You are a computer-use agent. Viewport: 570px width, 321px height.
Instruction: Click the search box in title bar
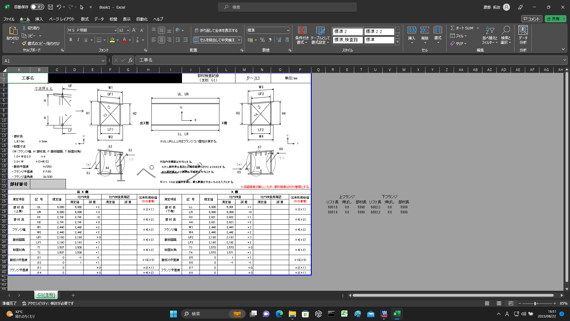point(287,7)
